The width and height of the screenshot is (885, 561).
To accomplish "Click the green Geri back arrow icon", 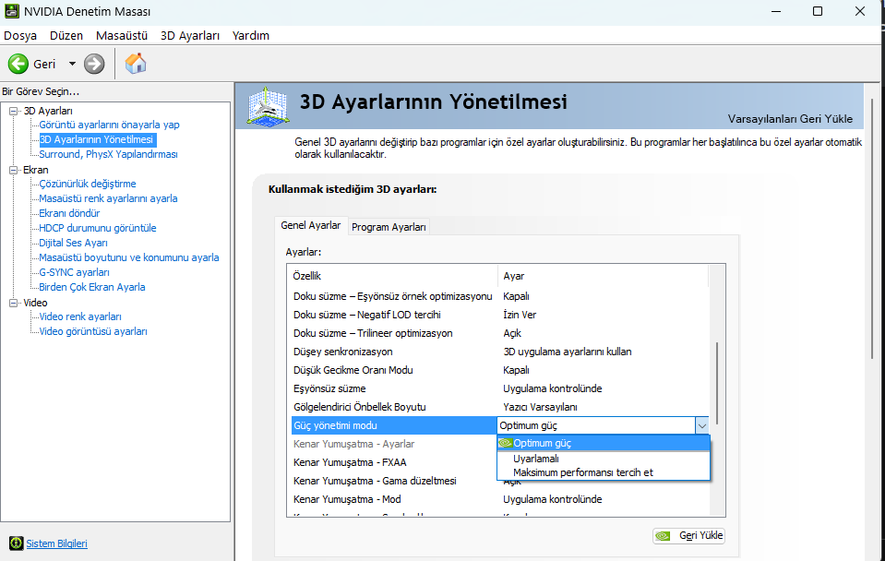I will [18, 64].
